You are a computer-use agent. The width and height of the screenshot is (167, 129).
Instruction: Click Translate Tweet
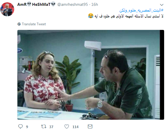click(x=34, y=24)
